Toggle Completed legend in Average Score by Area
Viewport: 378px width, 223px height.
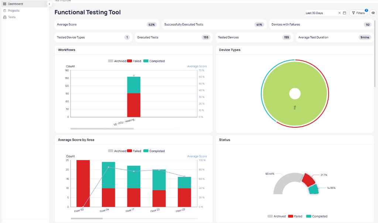coord(154,151)
